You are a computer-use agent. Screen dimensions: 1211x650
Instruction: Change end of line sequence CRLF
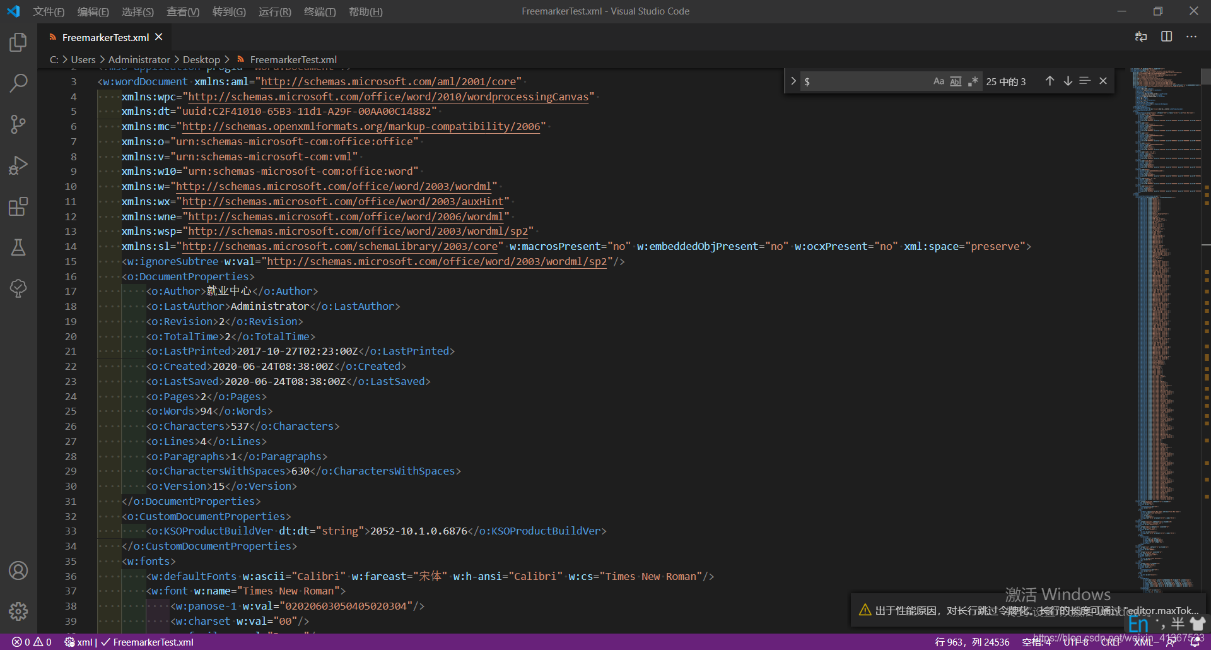point(1111,642)
